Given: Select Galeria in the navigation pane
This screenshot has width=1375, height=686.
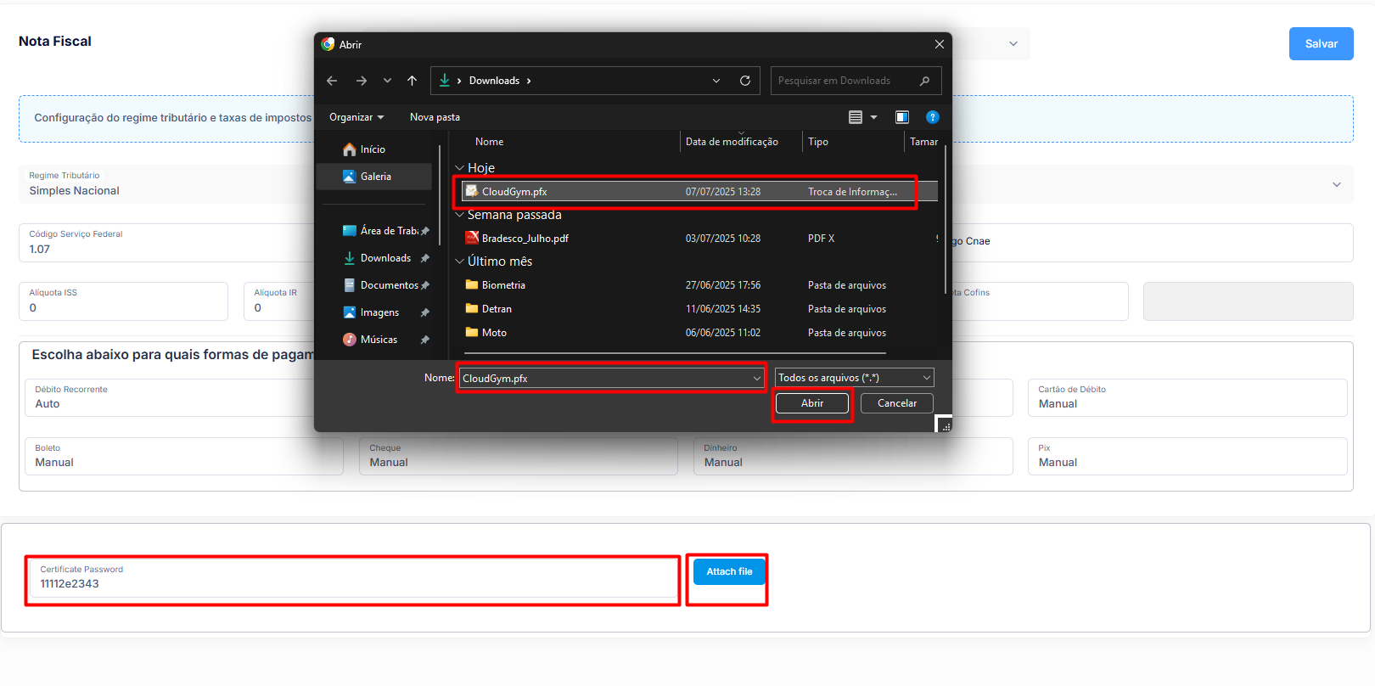Looking at the screenshot, I should point(374,177).
